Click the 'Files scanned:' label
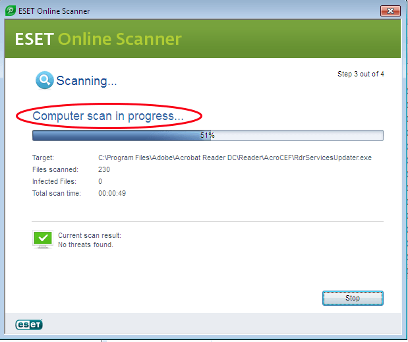The image size is (408, 342). click(x=55, y=169)
